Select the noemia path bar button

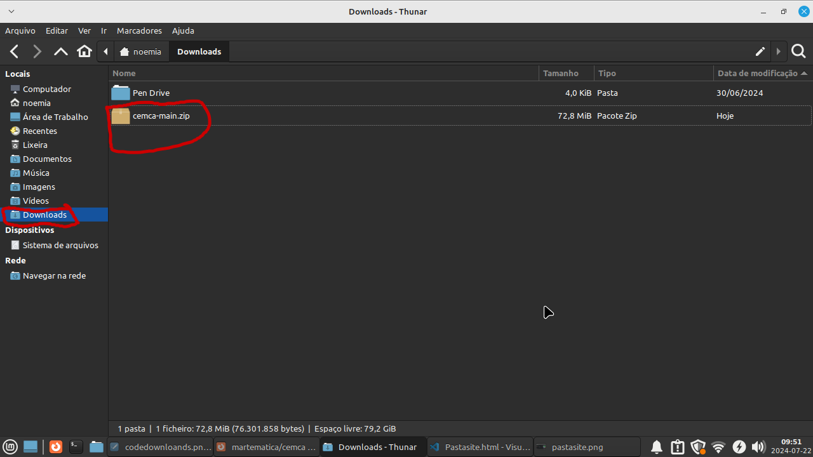[141, 52]
